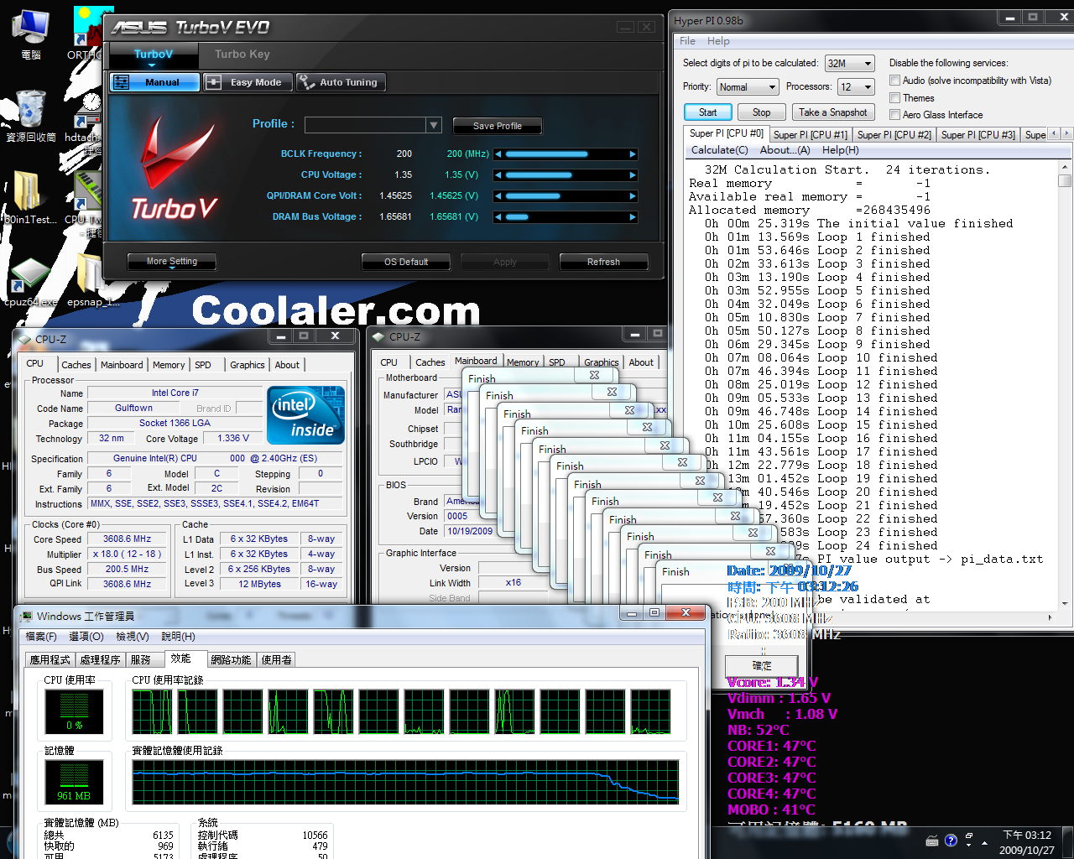Click the Task Manager title bar icon

(27, 617)
